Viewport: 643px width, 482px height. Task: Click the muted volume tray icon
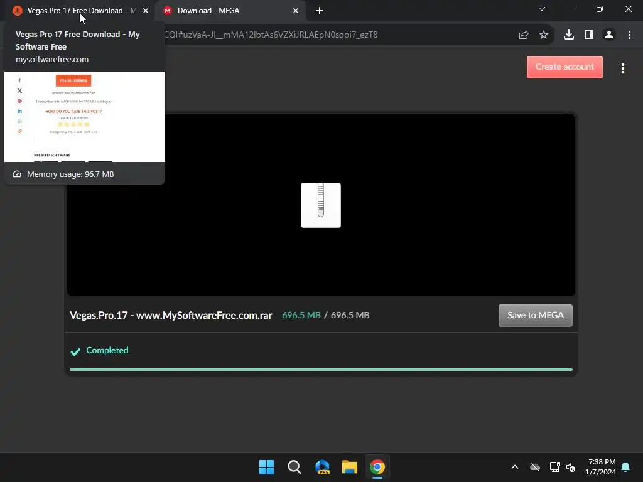(x=571, y=467)
